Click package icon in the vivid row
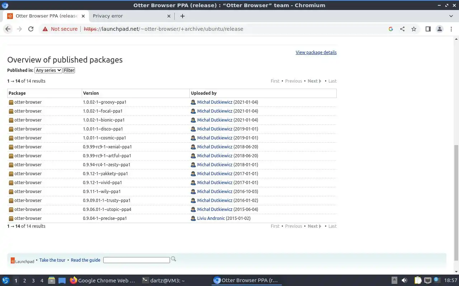 pos(11,183)
